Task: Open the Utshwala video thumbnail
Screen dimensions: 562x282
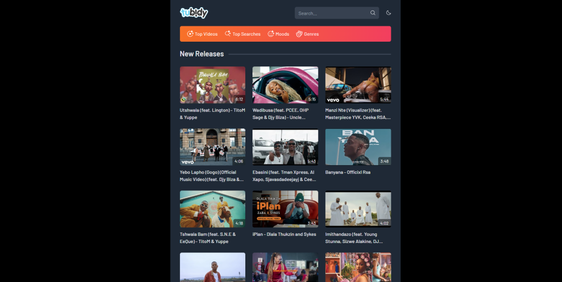Action: [x=212, y=85]
